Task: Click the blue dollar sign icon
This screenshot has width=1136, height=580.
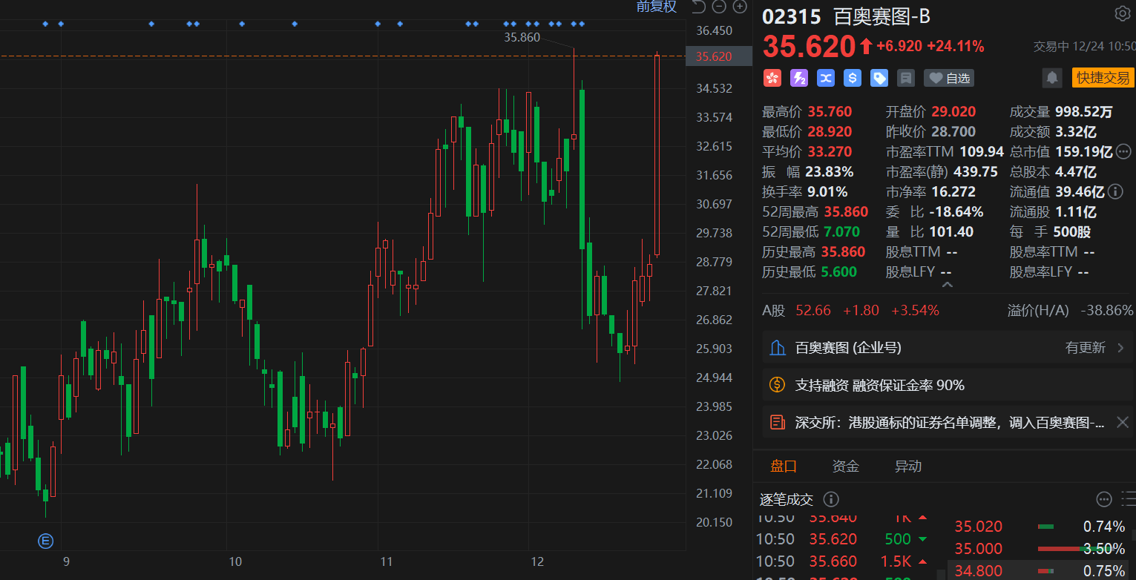Action: coord(853,78)
